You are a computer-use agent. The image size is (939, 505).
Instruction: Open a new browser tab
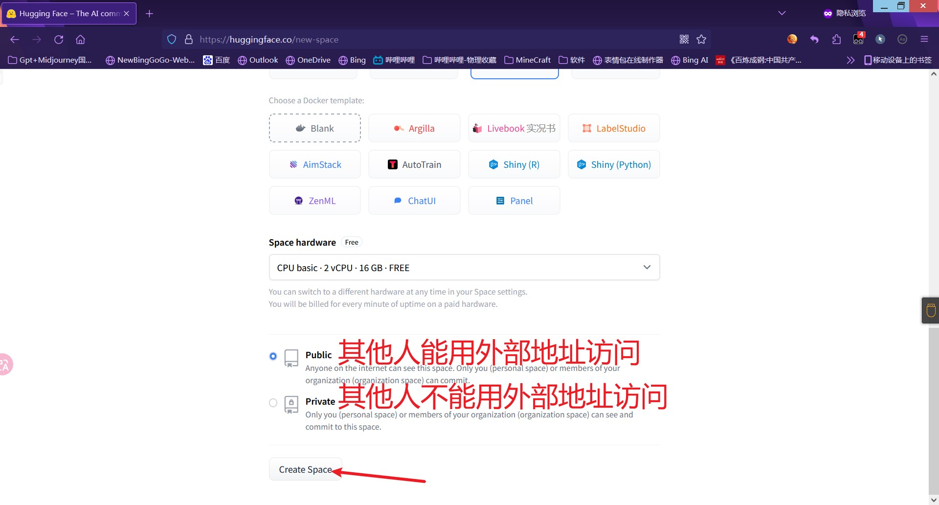point(150,14)
